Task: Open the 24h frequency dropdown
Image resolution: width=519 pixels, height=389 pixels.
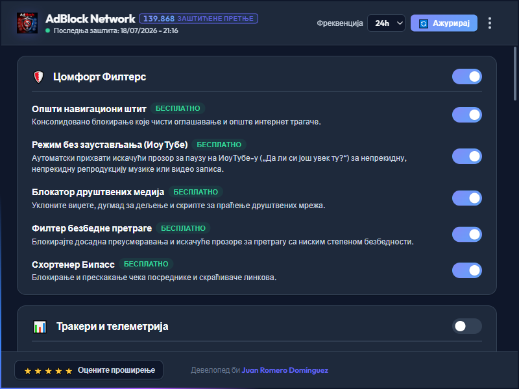Action: [386, 23]
